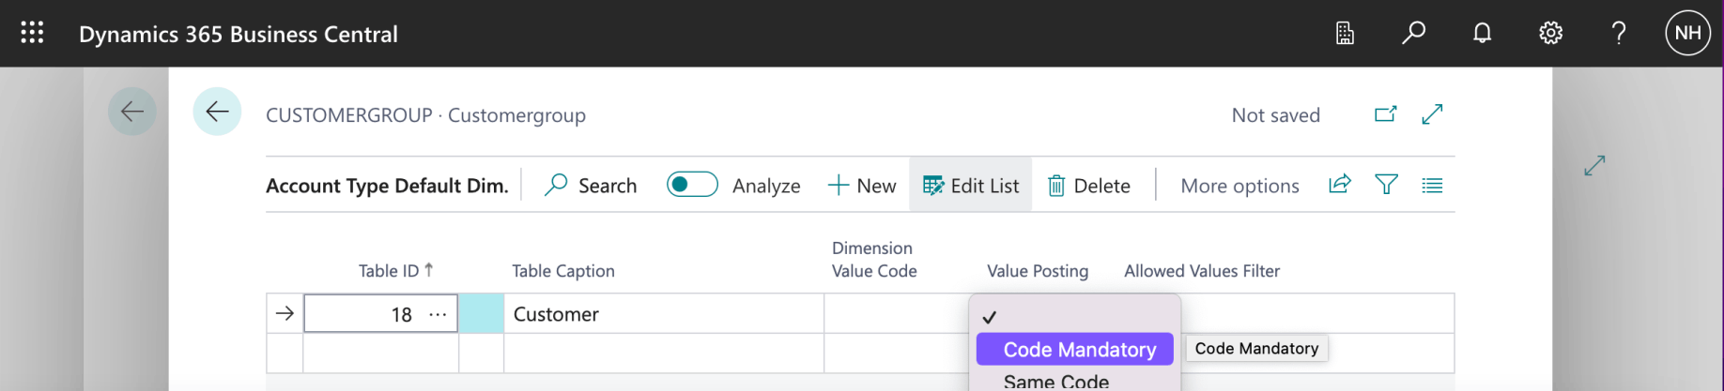Click Edit List in the action bar

coord(971,186)
